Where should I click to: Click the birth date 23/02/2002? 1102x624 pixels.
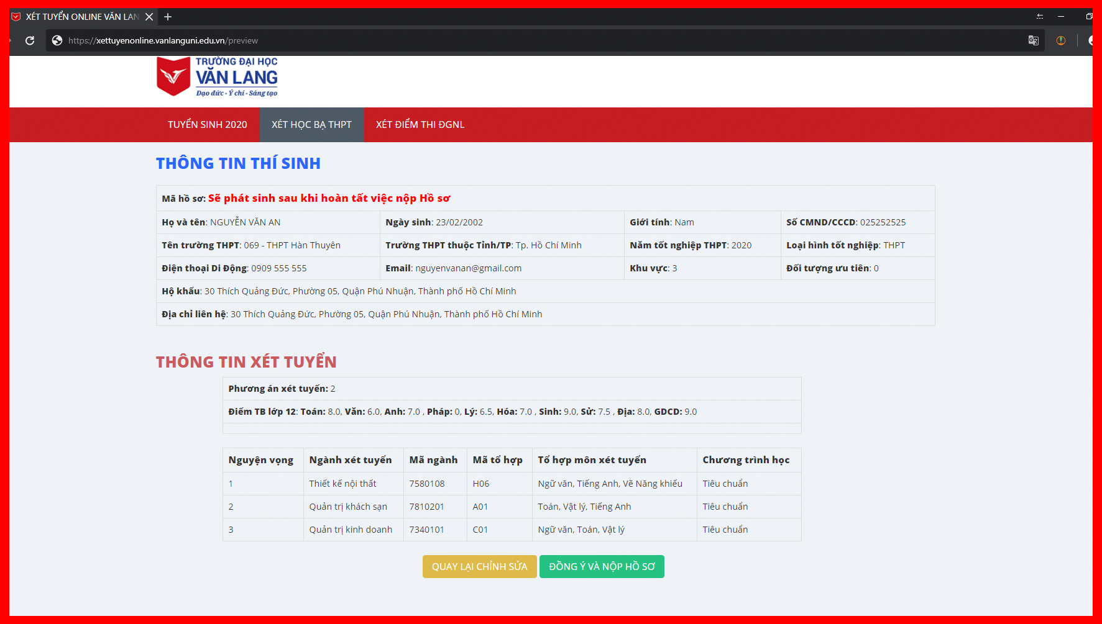459,222
